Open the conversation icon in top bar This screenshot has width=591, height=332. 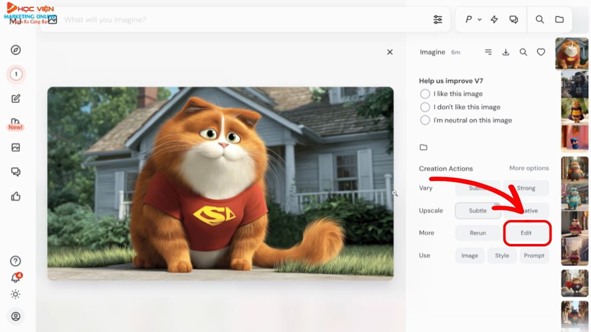514,20
